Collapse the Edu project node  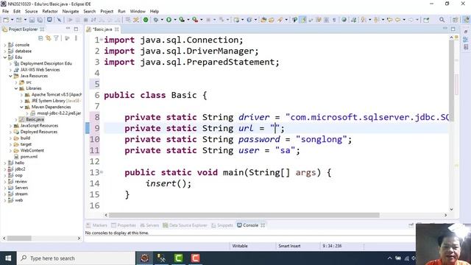(x=5, y=57)
